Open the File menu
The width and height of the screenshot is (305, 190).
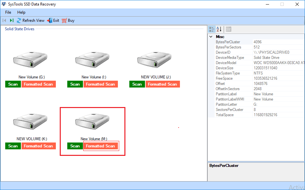tap(8, 12)
